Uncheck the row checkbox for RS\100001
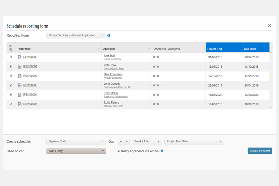This screenshot has height=186, width=279. tap(11, 66)
